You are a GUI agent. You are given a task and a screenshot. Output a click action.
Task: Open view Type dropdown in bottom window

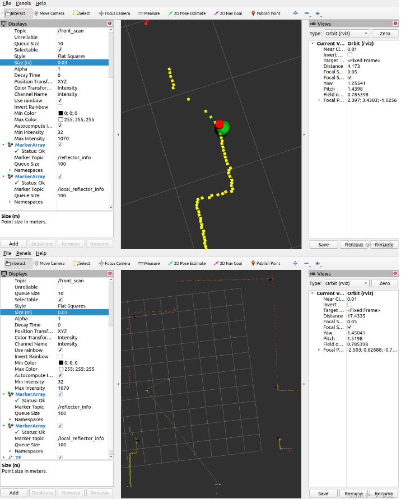[346, 283]
